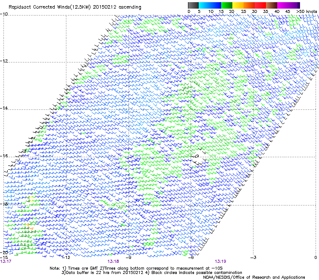The height and width of the screenshot is (280, 319).
Task: Click the -12 longitude axis label
Action: (x=66, y=258)
